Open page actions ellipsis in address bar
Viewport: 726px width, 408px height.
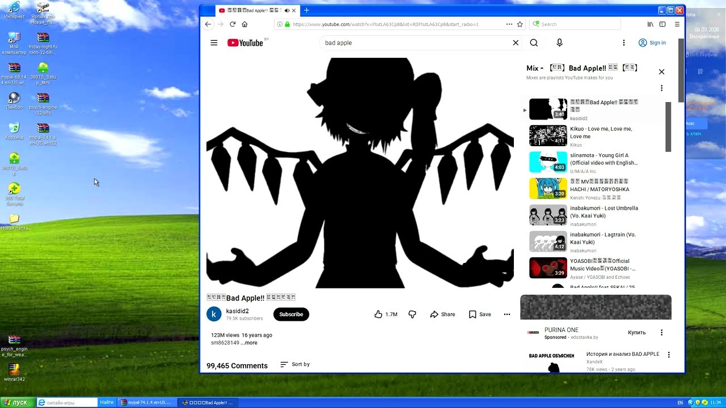pos(509,24)
